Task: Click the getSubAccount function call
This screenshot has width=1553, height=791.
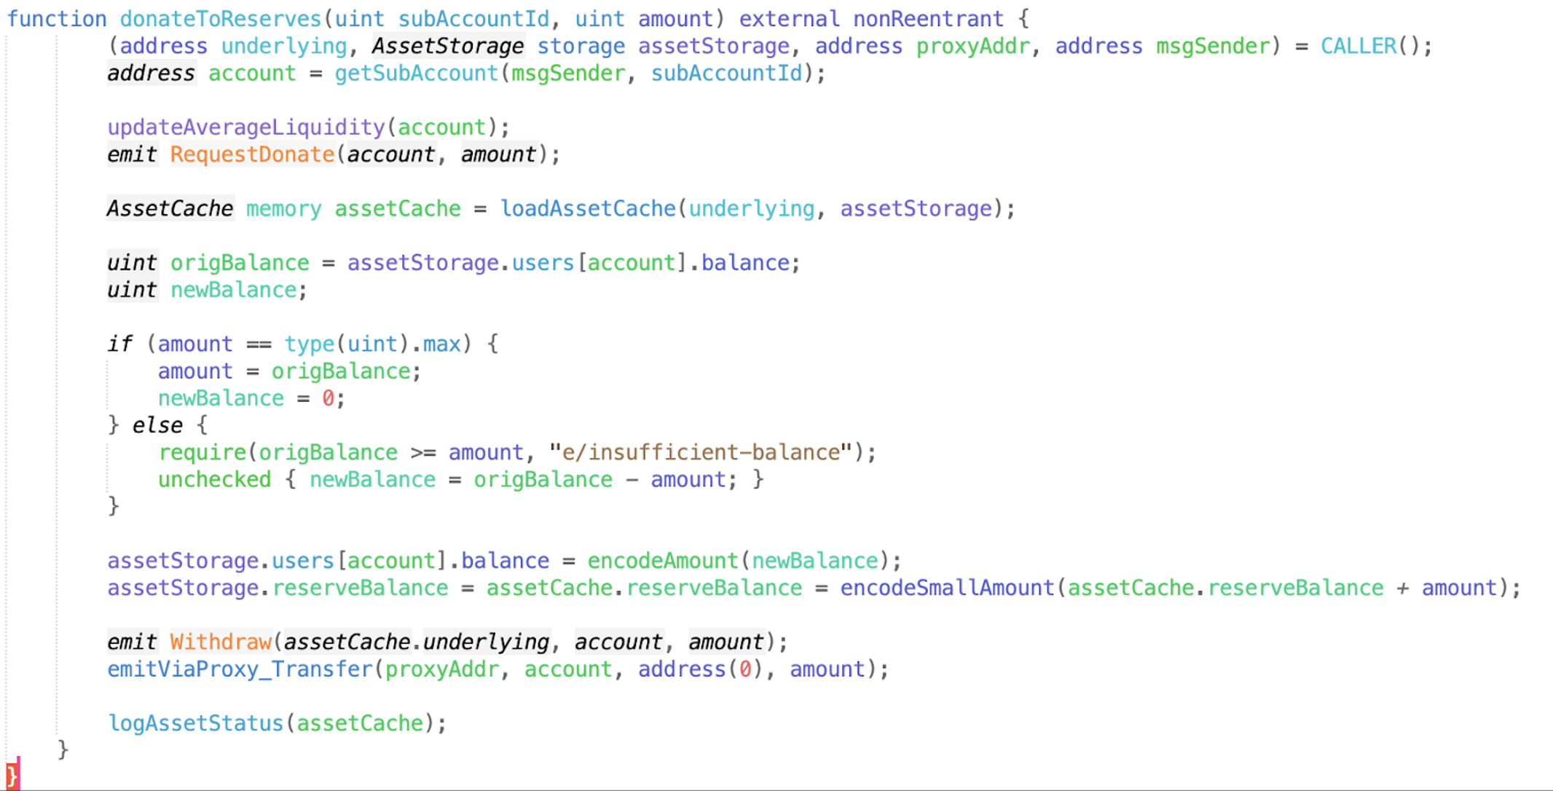Action: [x=416, y=74]
